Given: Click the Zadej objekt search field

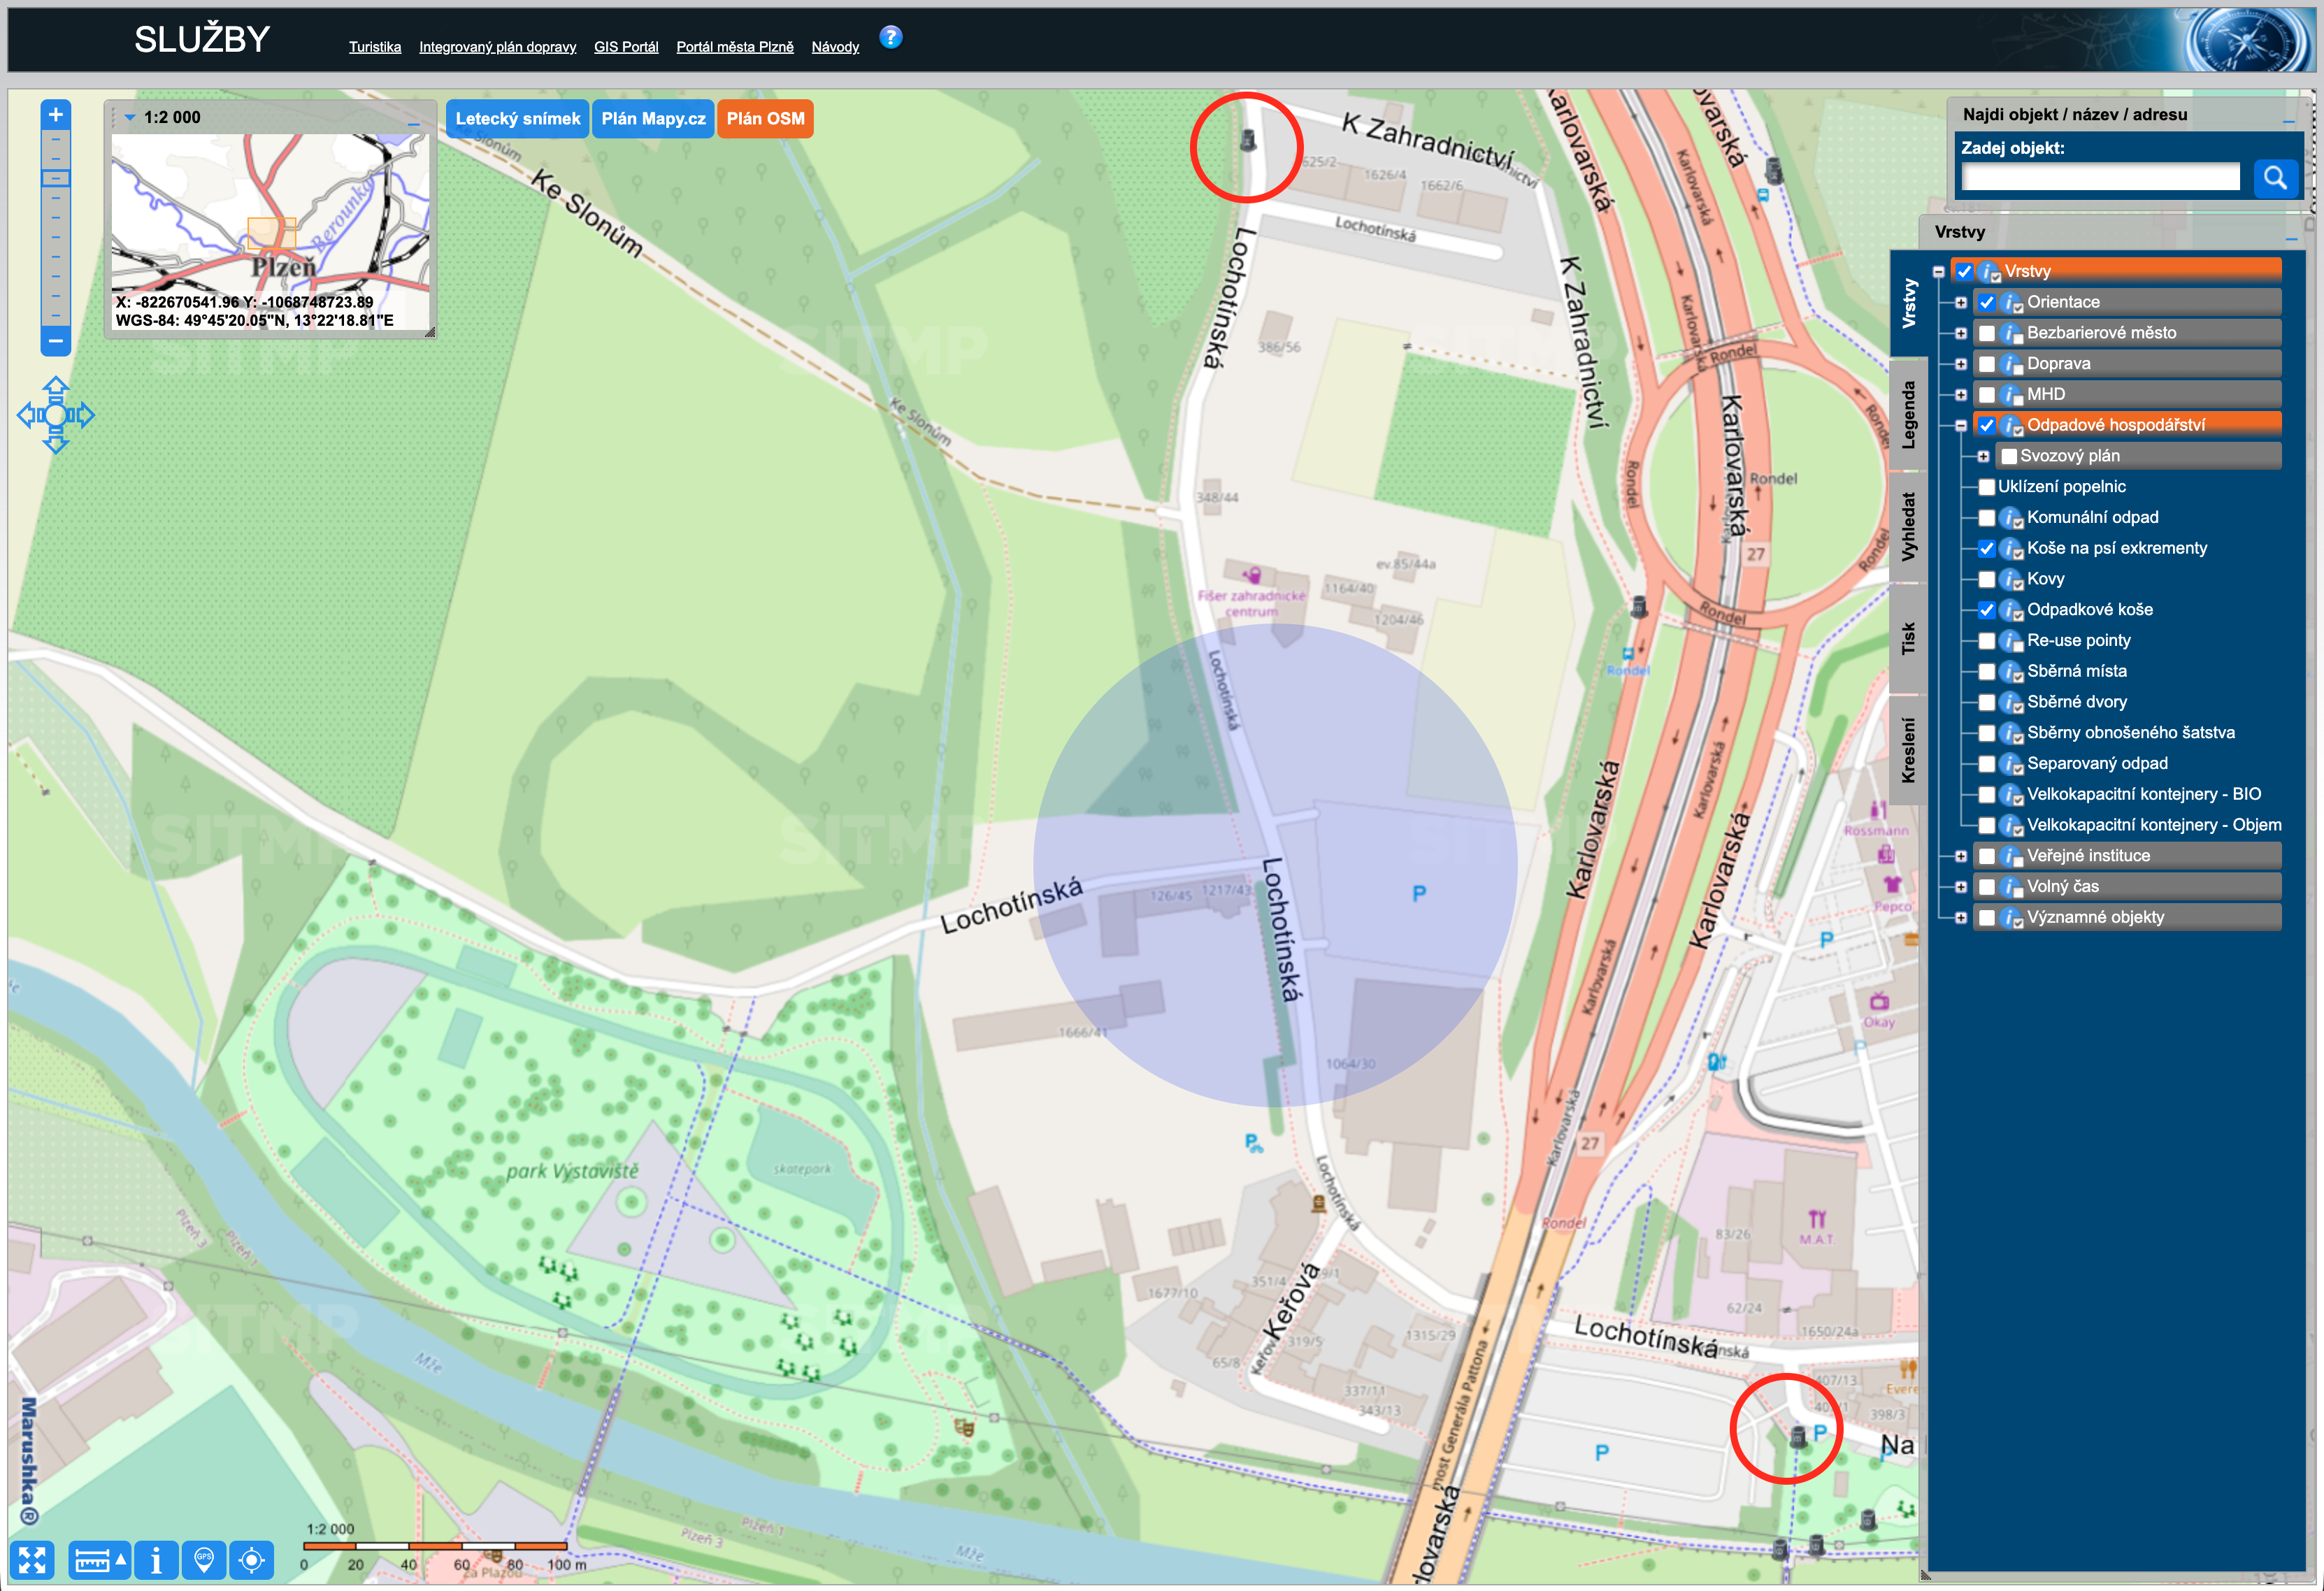Looking at the screenshot, I should [2100, 178].
